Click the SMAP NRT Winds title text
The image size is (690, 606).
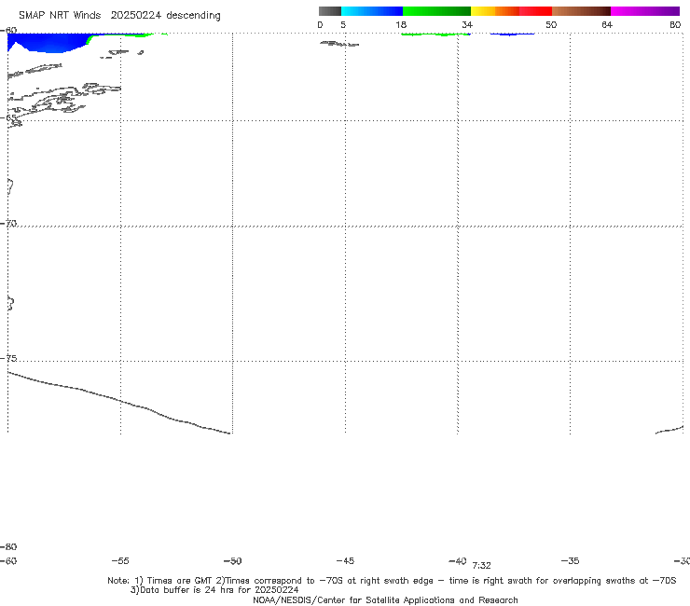[x=119, y=16]
